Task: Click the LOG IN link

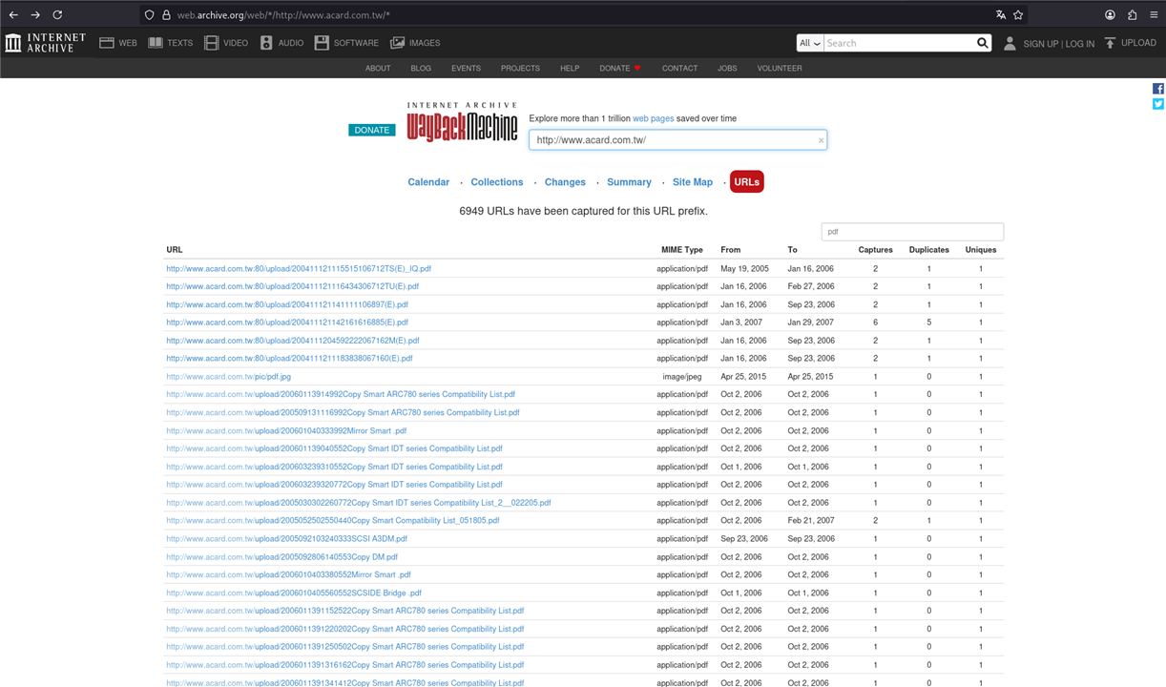Action: point(1080,44)
